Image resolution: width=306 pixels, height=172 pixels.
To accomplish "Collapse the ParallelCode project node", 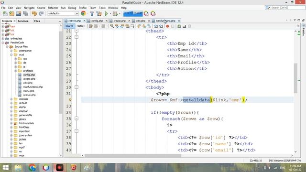I will tap(3, 43).
